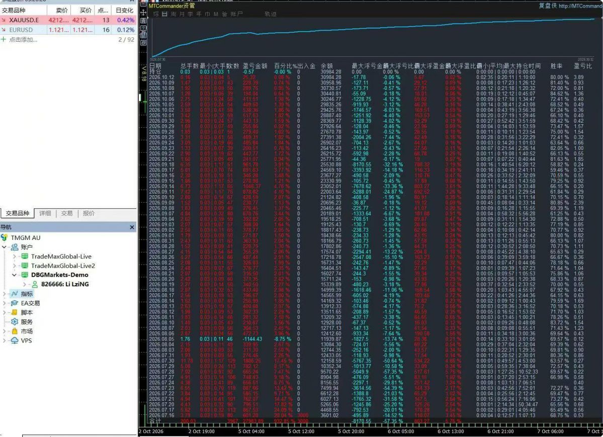603x437 pixels.
Task: Close the 导航 navigator panel
Action: [132, 227]
